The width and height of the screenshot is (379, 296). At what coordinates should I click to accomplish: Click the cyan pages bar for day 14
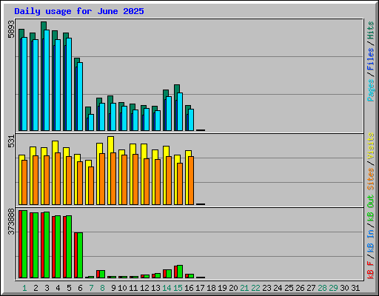[169, 113]
